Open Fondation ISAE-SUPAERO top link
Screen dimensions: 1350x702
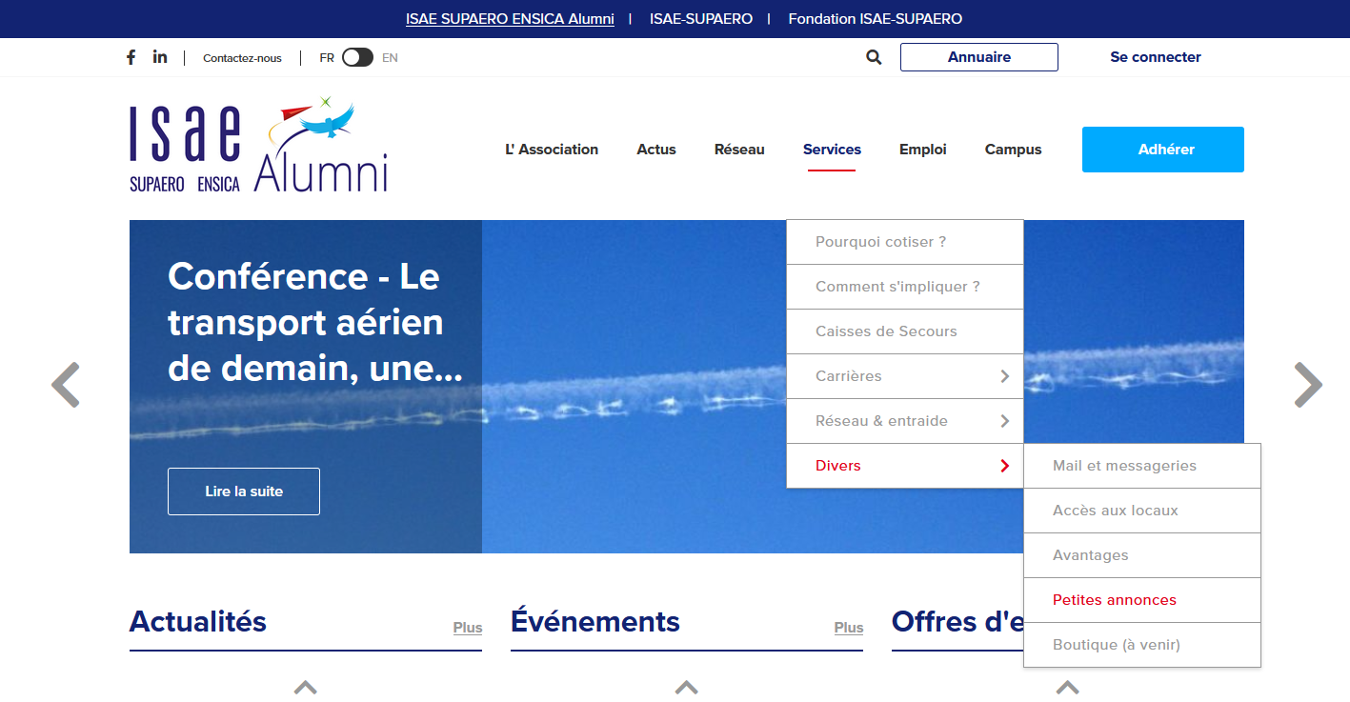[x=876, y=19]
